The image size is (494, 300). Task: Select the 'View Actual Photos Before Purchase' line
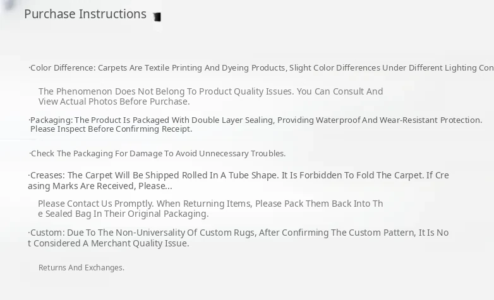(x=114, y=101)
